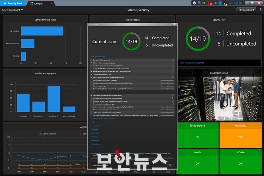Click green check for Run macros row
The height and width of the screenshot is (176, 264).
[172, 104]
